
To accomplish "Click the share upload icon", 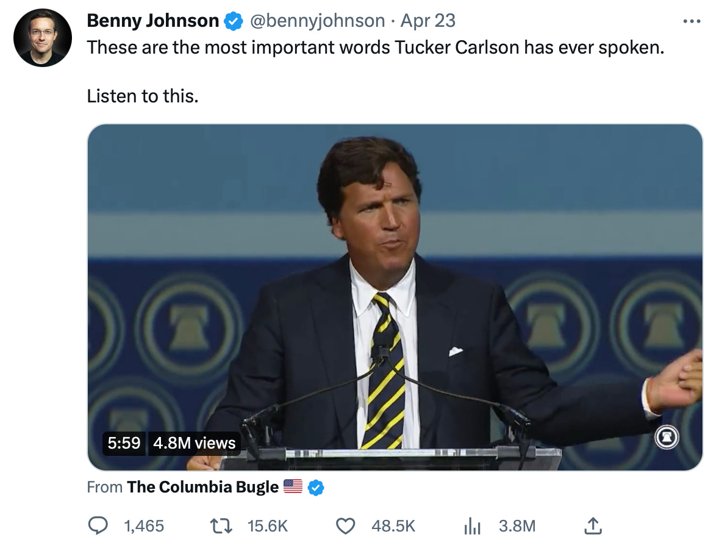I will click(x=593, y=525).
